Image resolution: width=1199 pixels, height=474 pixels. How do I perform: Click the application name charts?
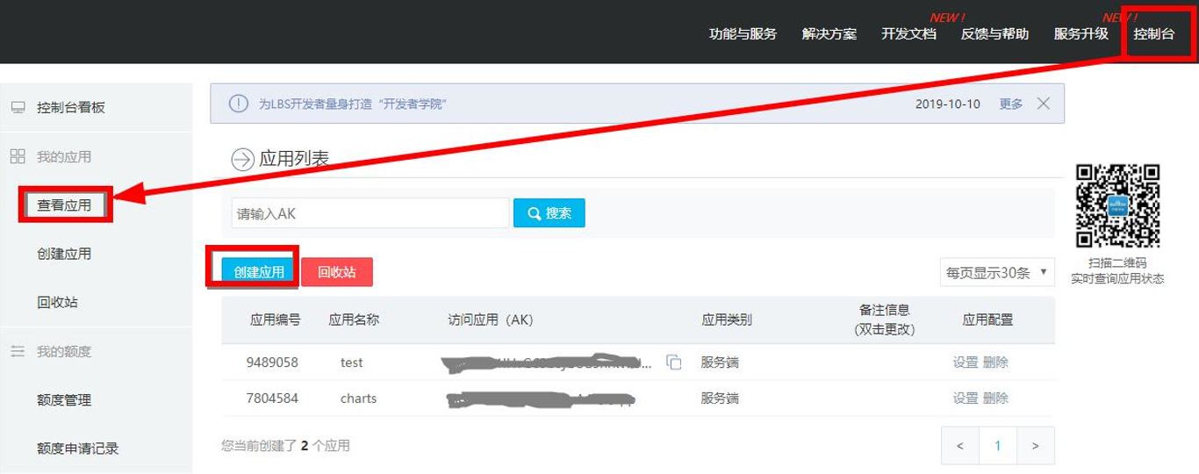point(358,398)
